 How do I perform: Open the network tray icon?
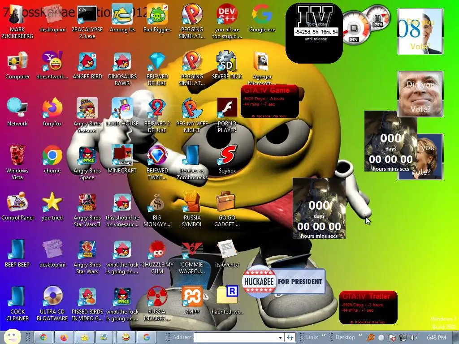403,338
